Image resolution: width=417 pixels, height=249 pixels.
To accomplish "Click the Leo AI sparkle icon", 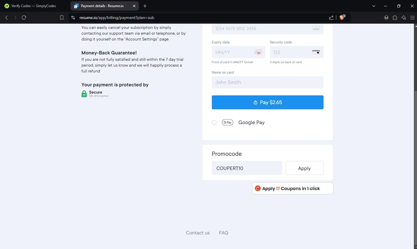I will click(404, 17).
